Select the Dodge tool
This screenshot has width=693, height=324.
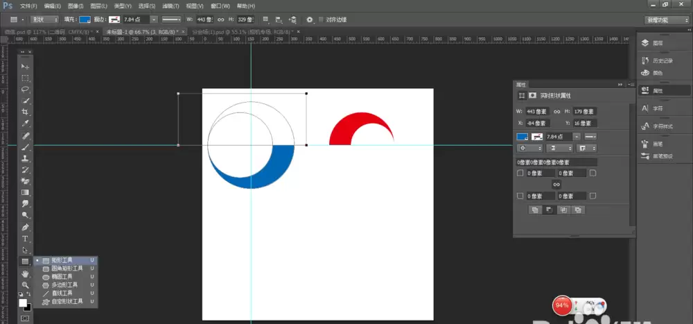pyautogui.click(x=25, y=216)
